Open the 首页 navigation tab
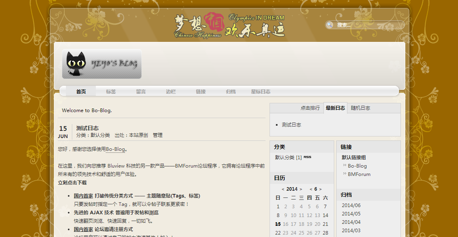Viewport: 458px width, 237px height. click(81, 91)
